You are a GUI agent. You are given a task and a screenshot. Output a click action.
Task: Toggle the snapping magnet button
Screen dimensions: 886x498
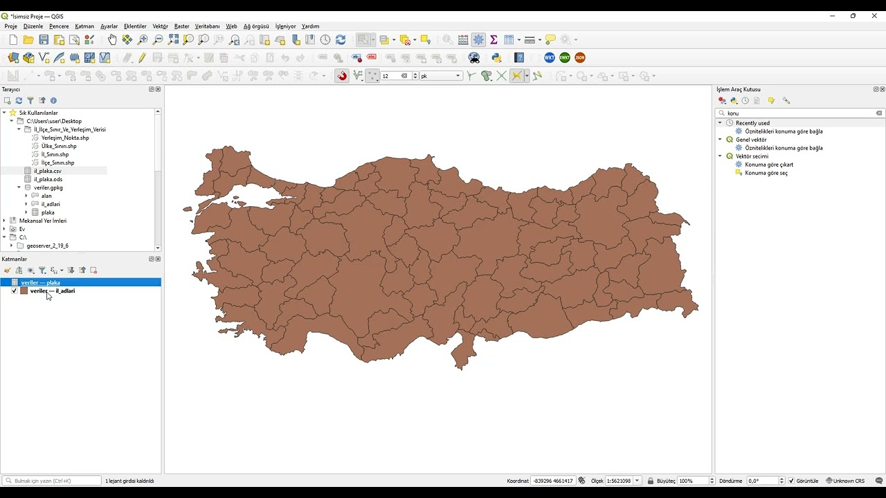[x=342, y=76]
